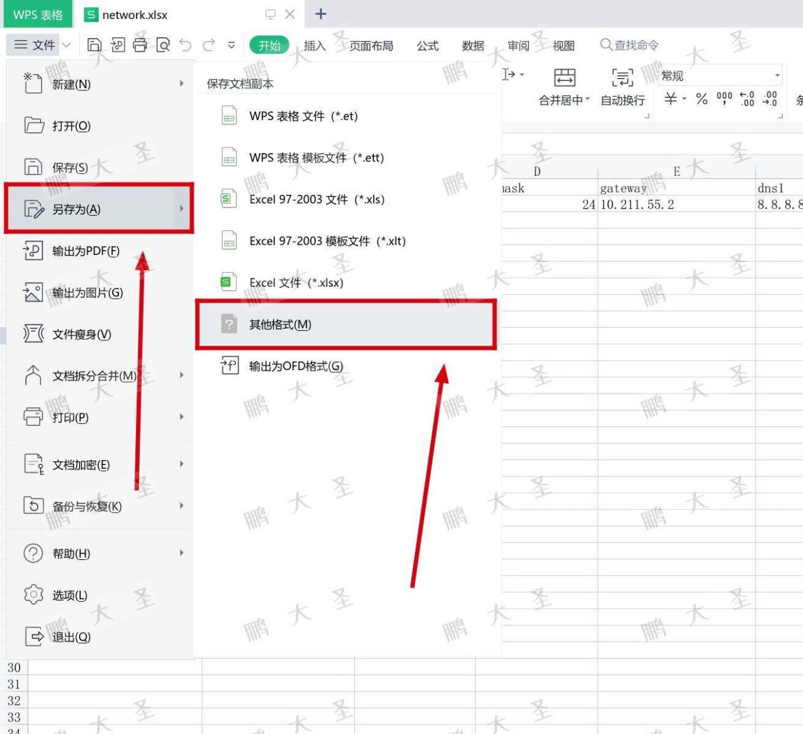Choose 文档拆分合并(M) menu item
Screen dimensions: 803x734
pos(99,376)
